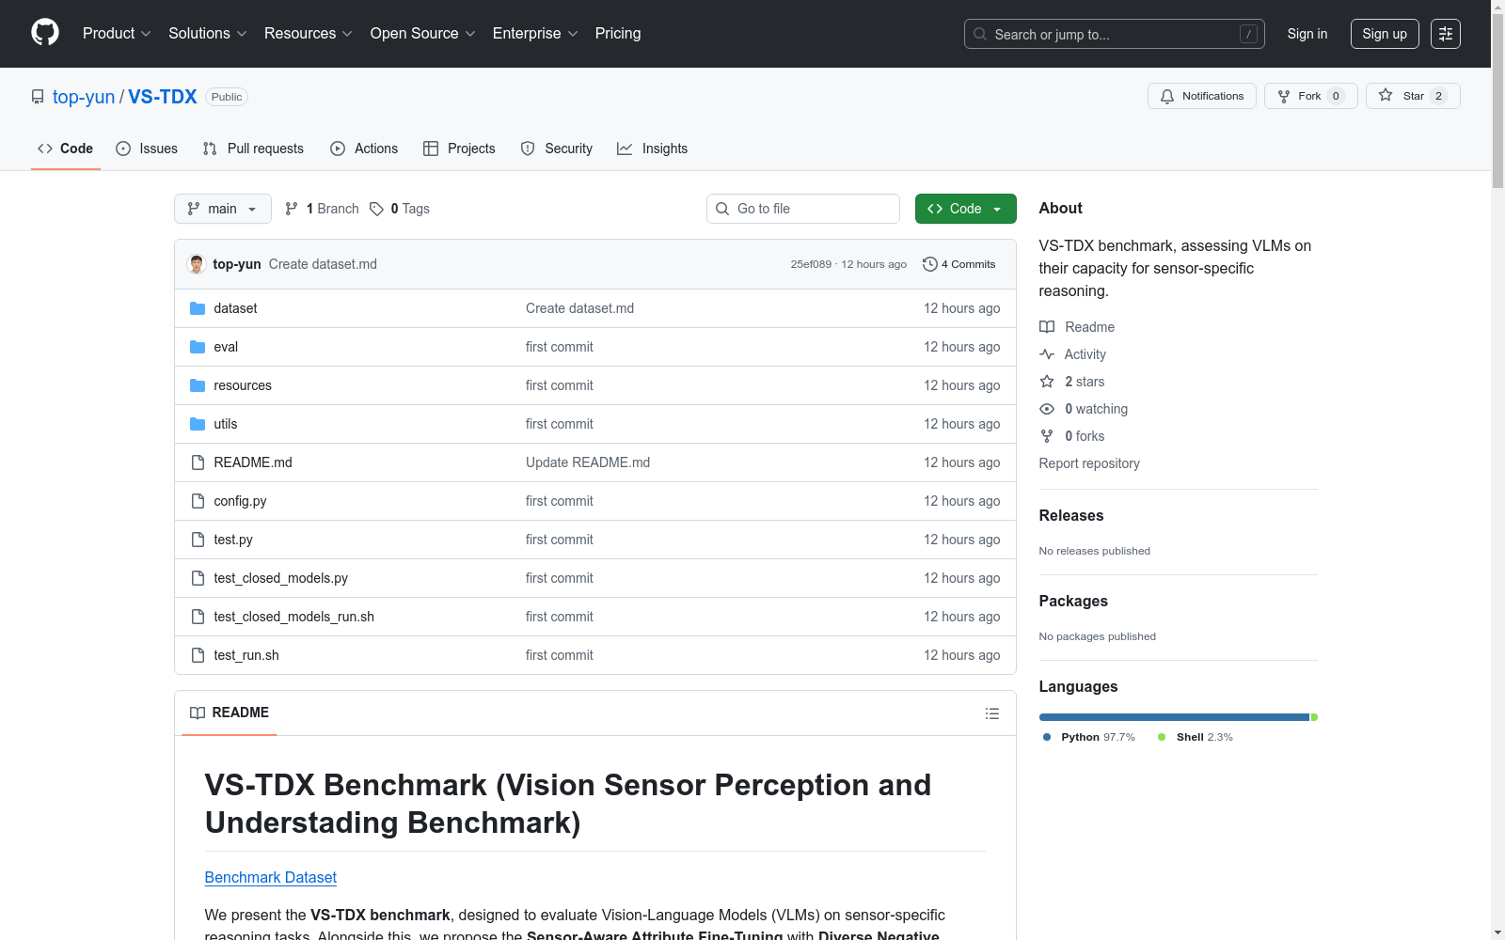Open the Benchmark Dataset link
Image resolution: width=1505 pixels, height=940 pixels.
(271, 877)
